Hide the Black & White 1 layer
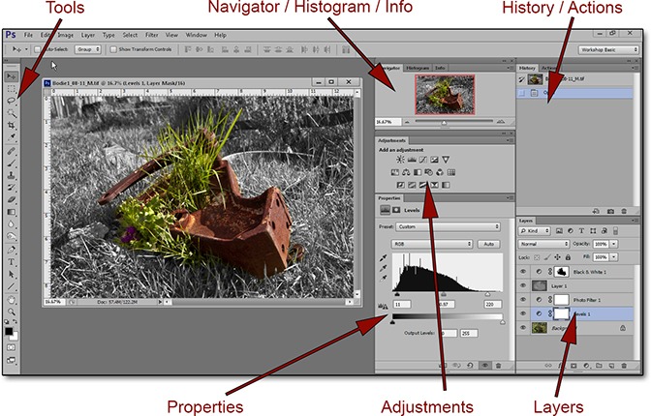This screenshot has height=416, width=651. [x=523, y=272]
